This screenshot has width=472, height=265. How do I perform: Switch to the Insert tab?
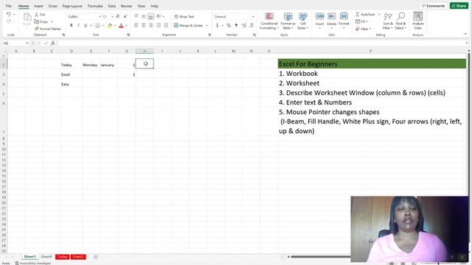coord(38,6)
